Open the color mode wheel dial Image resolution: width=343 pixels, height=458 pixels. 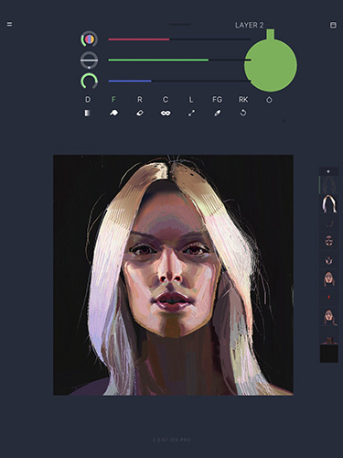tap(89, 39)
